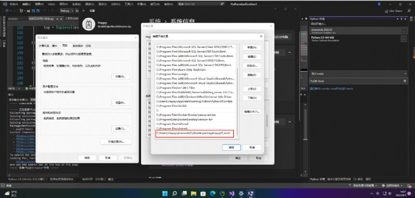Click the save all toolbar icon
The height and width of the screenshot is (198, 415).
tap(38, 10)
